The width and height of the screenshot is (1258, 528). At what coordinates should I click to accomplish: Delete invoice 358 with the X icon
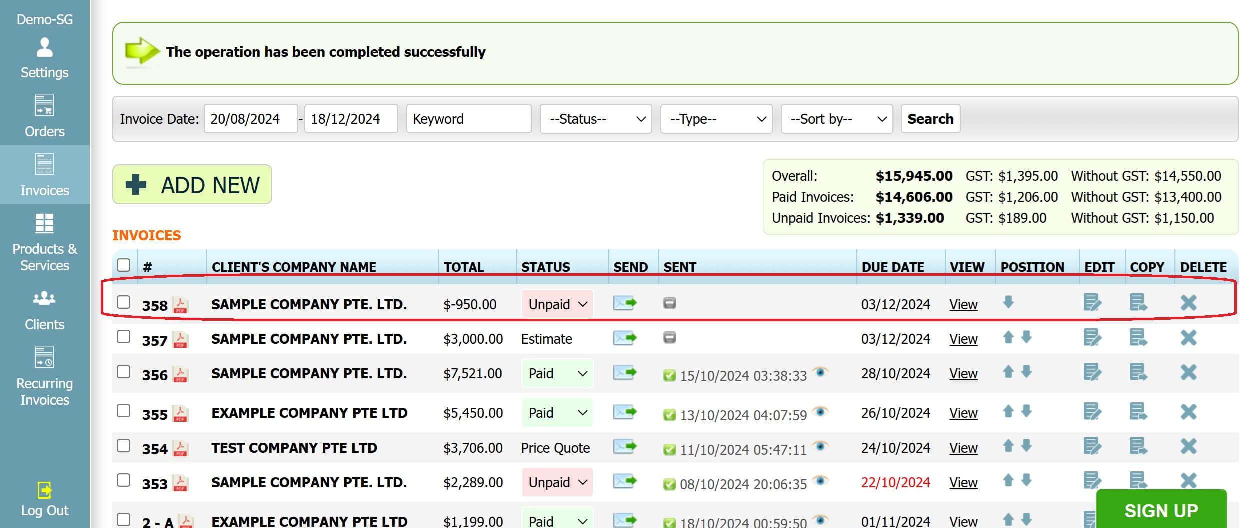[x=1189, y=303]
